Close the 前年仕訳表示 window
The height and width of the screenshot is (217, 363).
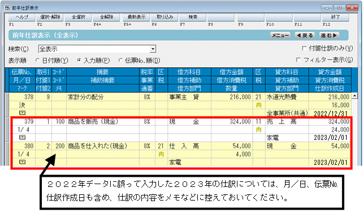coord(352,8)
